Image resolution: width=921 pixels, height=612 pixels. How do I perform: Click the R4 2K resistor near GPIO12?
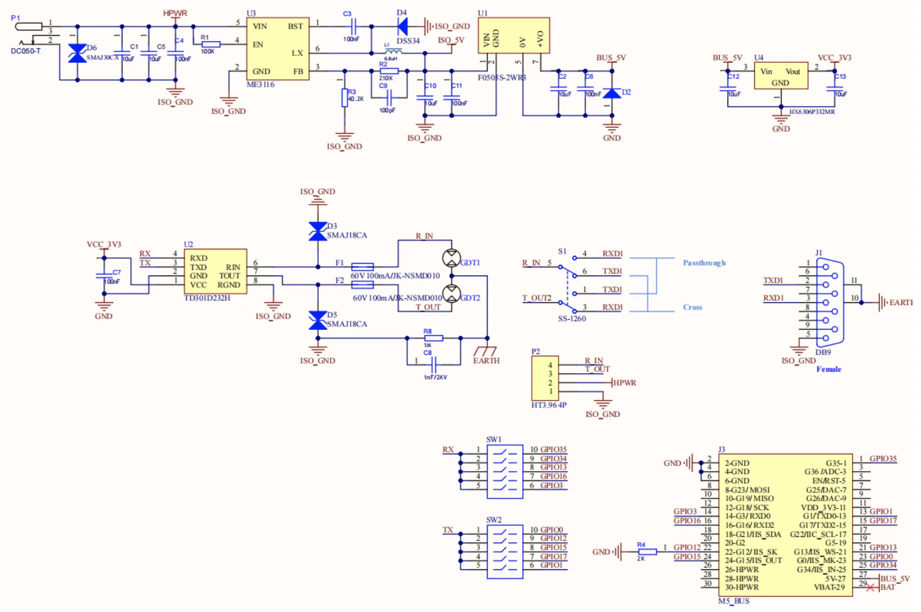pos(647,551)
